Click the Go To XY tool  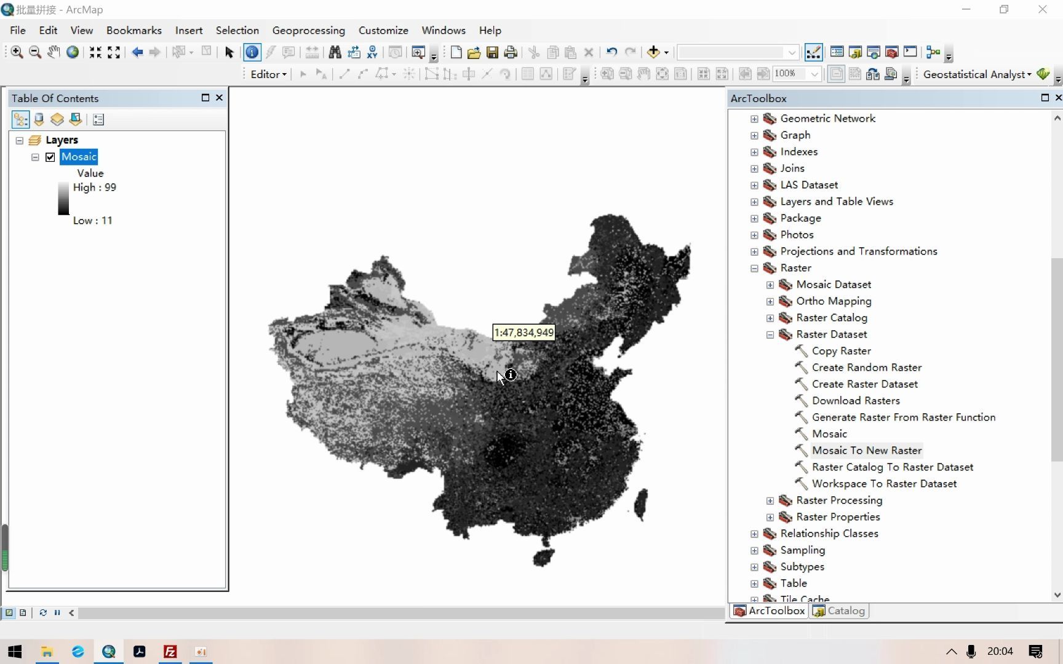(372, 52)
